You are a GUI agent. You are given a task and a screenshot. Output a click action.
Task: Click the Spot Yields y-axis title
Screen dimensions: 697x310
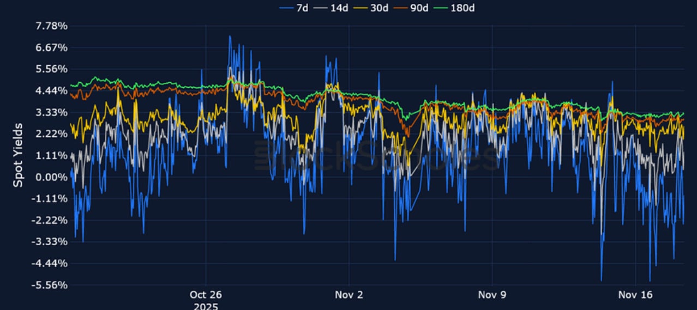pos(18,155)
